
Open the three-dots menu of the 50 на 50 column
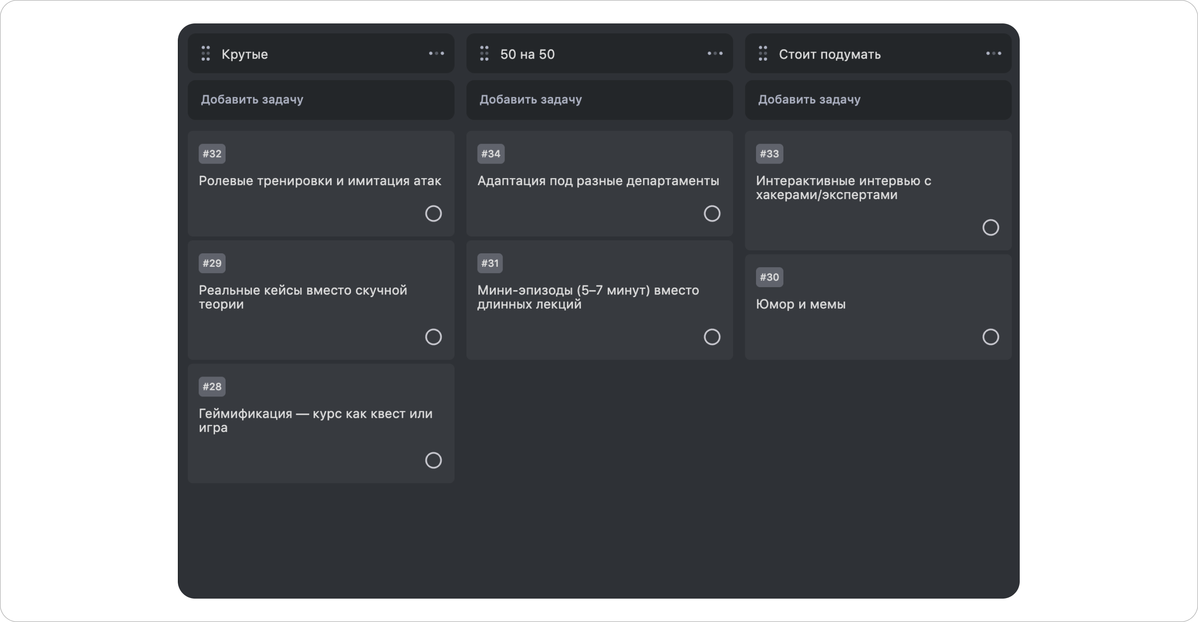[715, 53]
